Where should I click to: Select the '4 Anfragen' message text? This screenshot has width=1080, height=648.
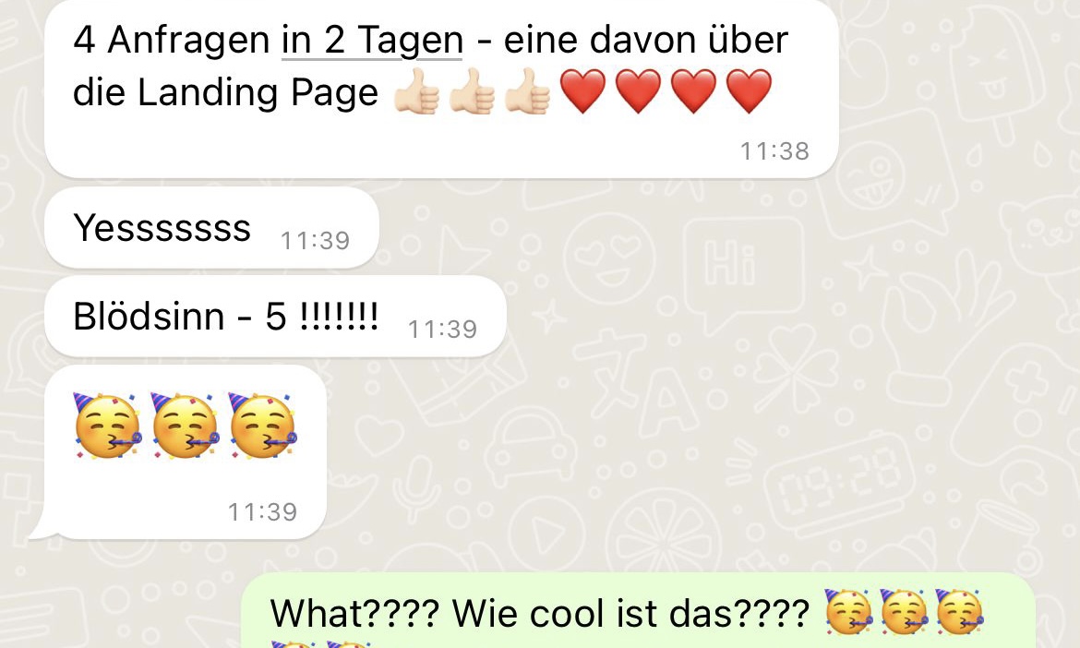click(x=430, y=66)
